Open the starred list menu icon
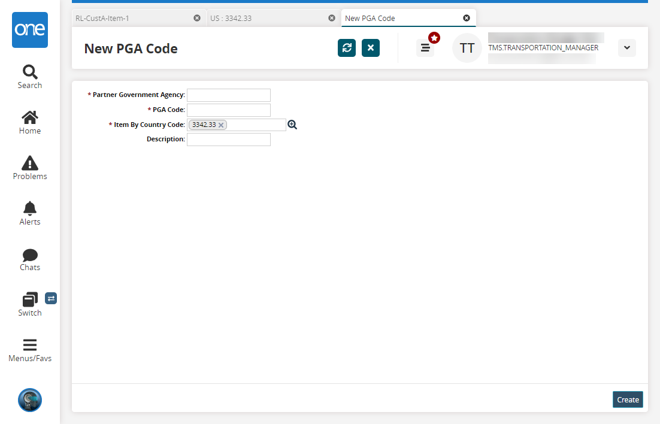The width and height of the screenshot is (660, 424). pyautogui.click(x=425, y=48)
